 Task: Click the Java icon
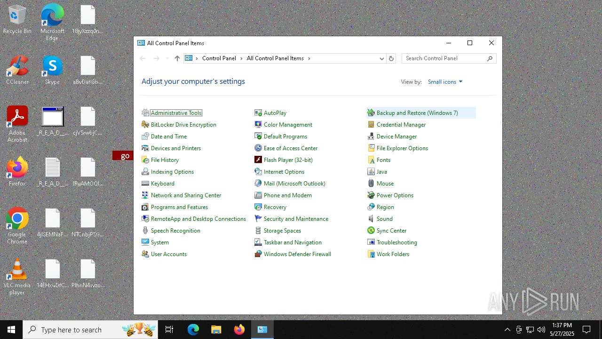click(371, 172)
